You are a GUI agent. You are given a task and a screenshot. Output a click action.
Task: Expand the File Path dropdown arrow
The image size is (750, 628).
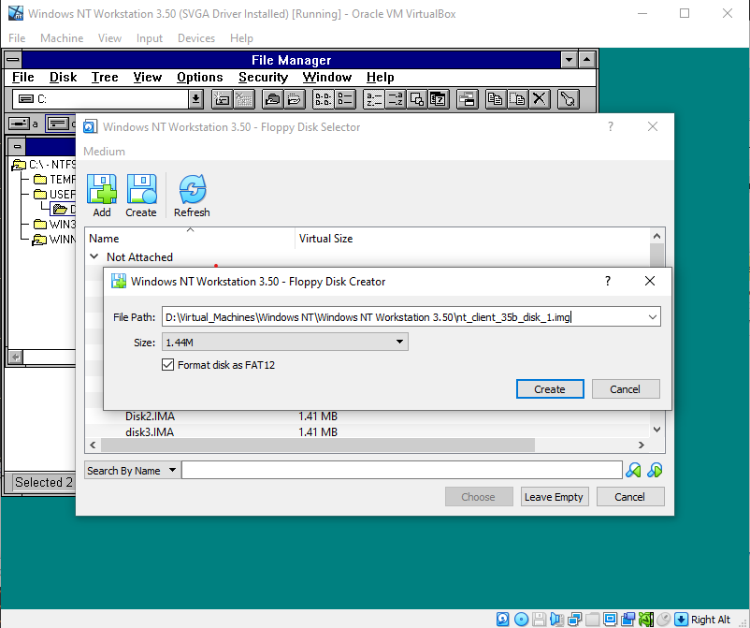(x=653, y=317)
